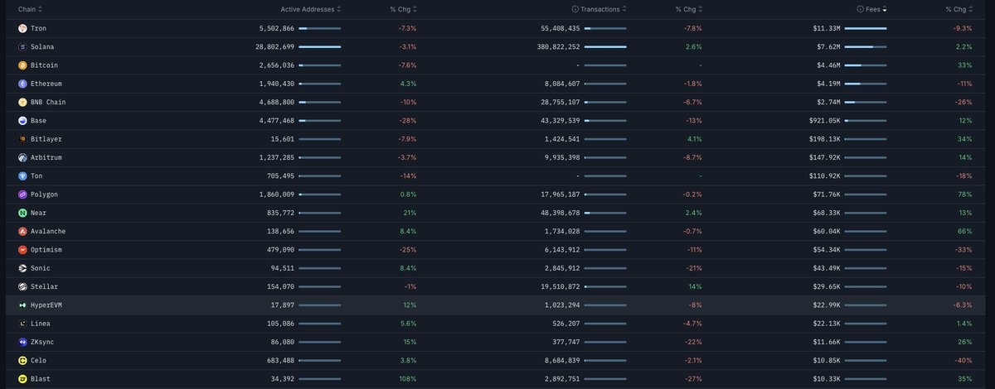Click Tron's fees bar indicator
The height and width of the screenshot is (389, 995).
pos(866,28)
